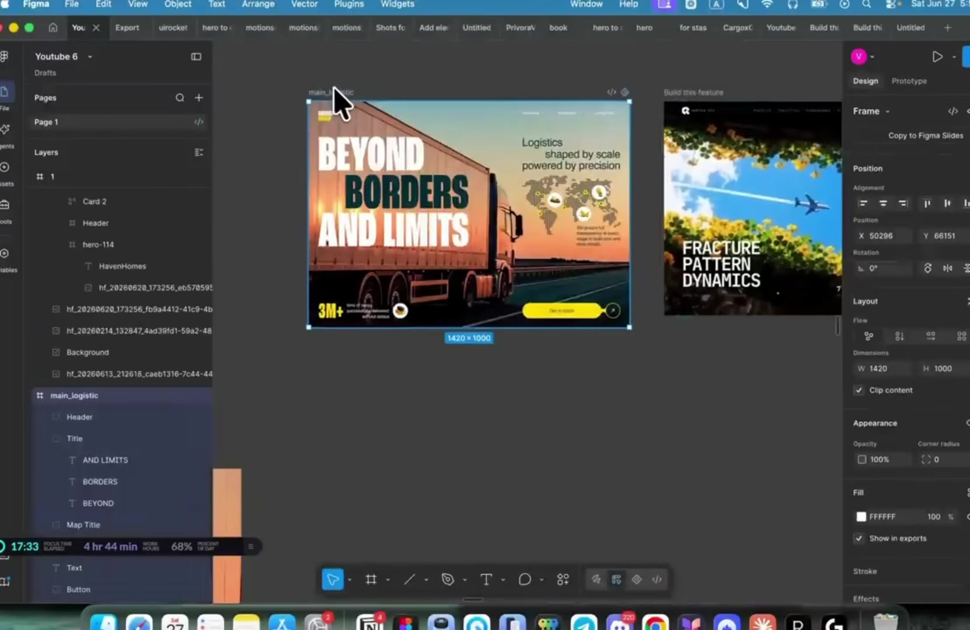Flip horizontal icon beside Rotation
Image resolution: width=970 pixels, height=630 pixels.
point(948,268)
